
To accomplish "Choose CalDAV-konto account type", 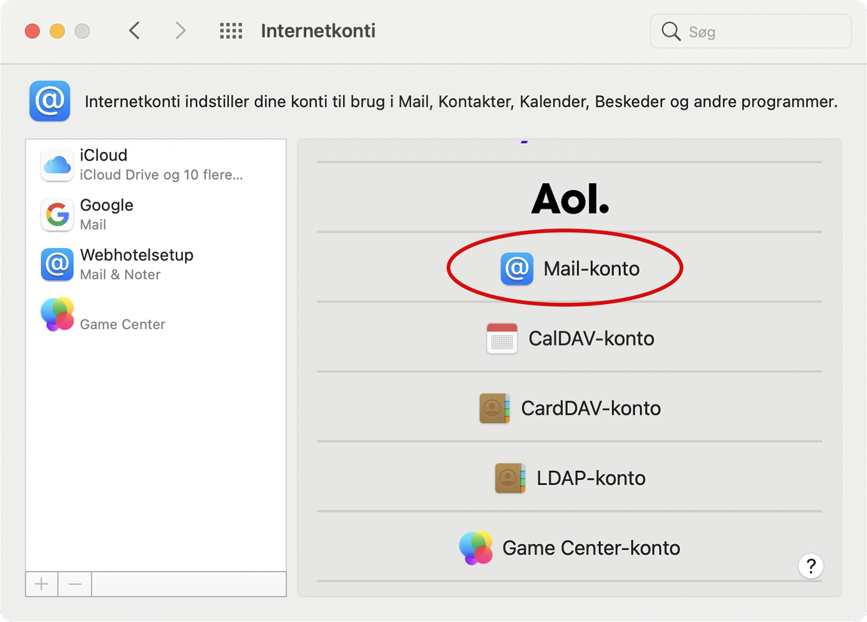I will coord(570,338).
